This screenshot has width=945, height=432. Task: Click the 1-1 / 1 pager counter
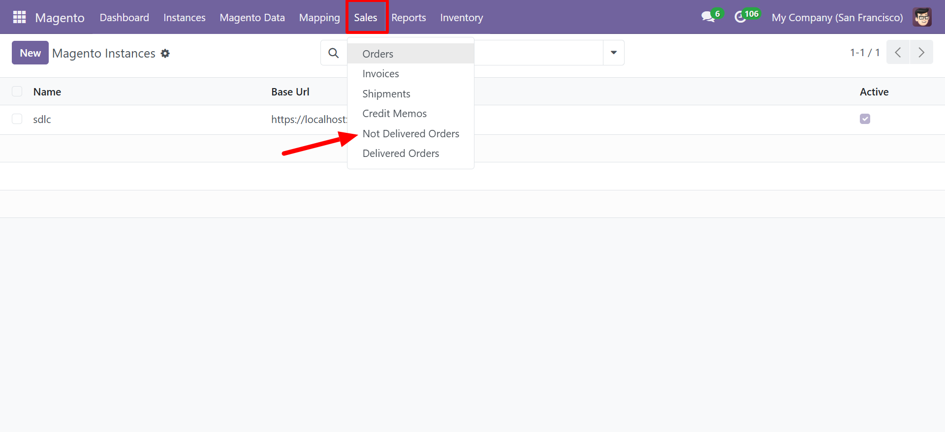[x=865, y=52]
